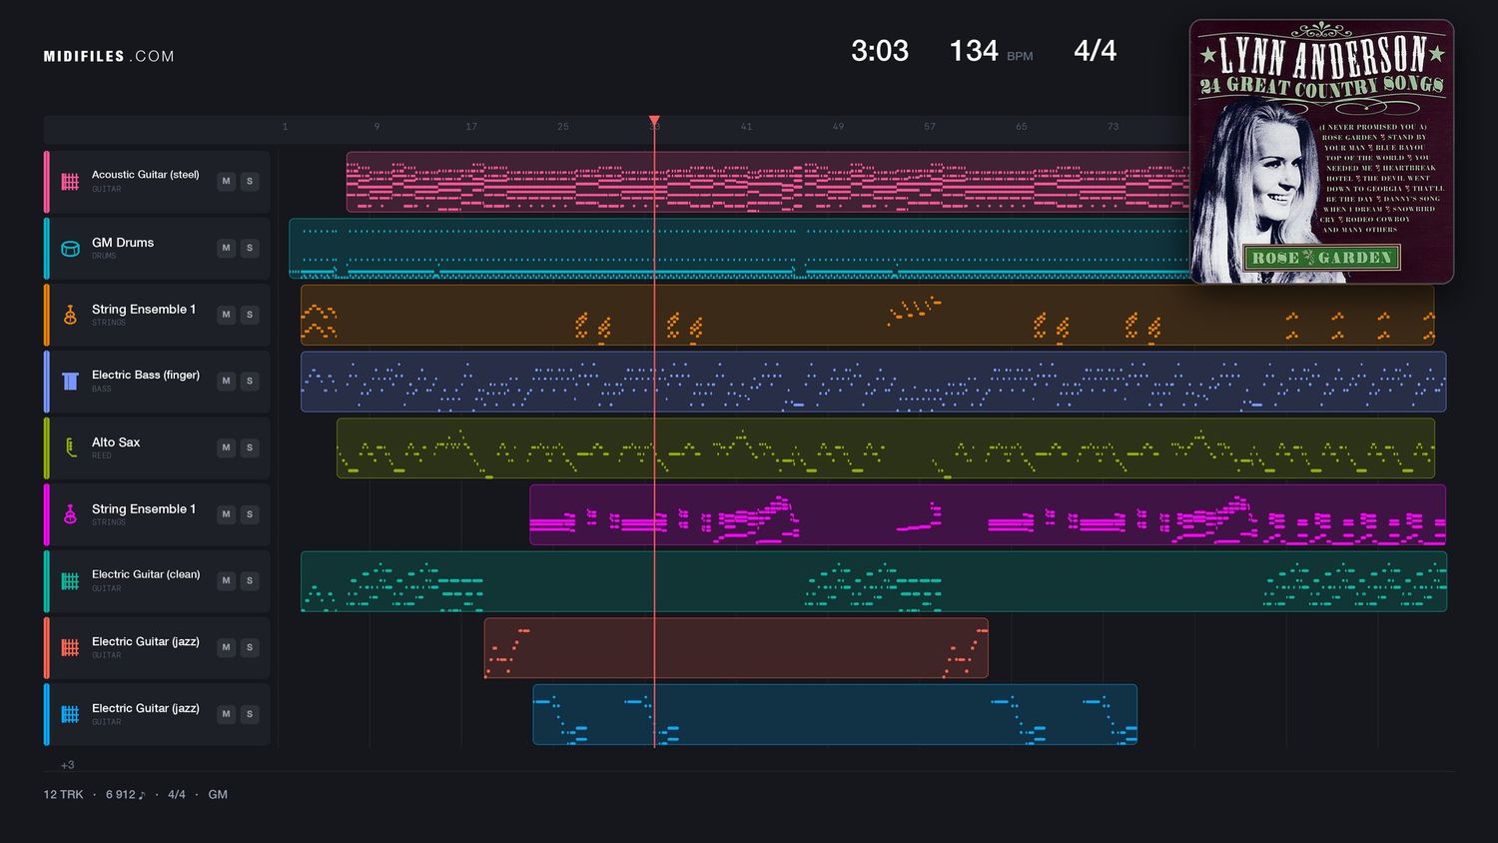Mute the Acoustic Guitar (steel) track

pyautogui.click(x=227, y=181)
